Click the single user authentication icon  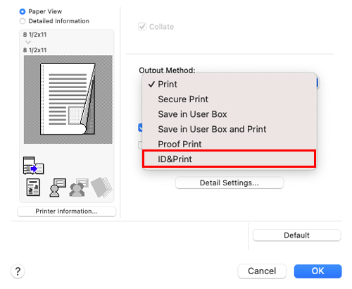pyautogui.click(x=58, y=187)
